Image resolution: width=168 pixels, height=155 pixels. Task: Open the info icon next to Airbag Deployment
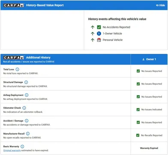pyautogui.click(x=27, y=95)
